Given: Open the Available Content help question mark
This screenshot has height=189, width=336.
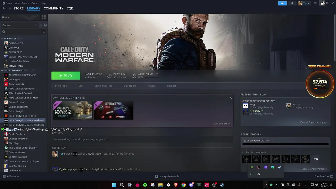Looking at the screenshot, I should 84,98.
